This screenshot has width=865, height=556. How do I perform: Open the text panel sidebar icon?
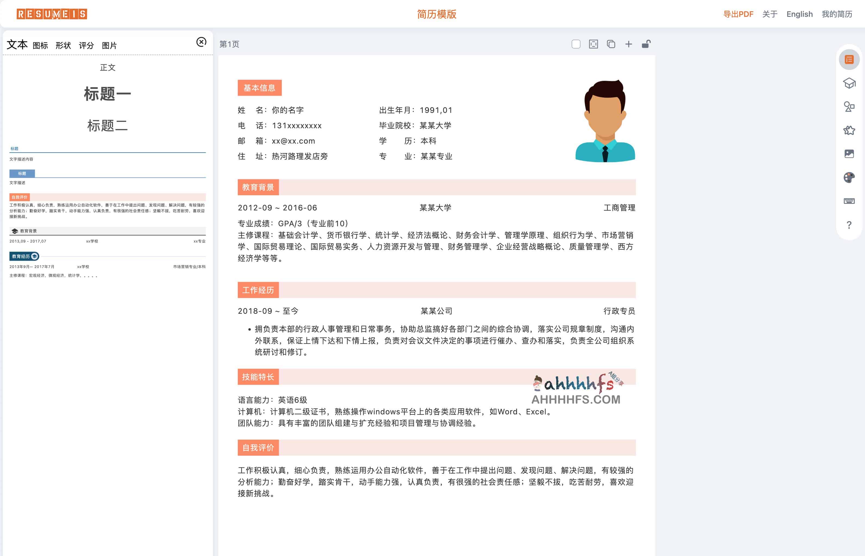[x=849, y=59]
